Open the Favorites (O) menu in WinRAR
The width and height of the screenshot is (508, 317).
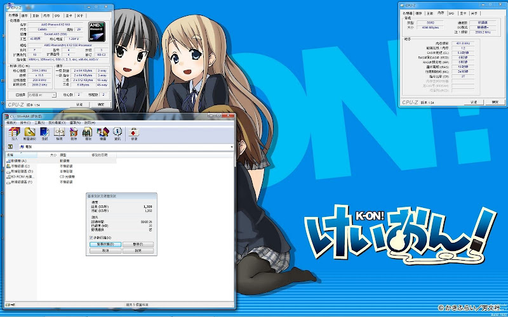[57, 123]
